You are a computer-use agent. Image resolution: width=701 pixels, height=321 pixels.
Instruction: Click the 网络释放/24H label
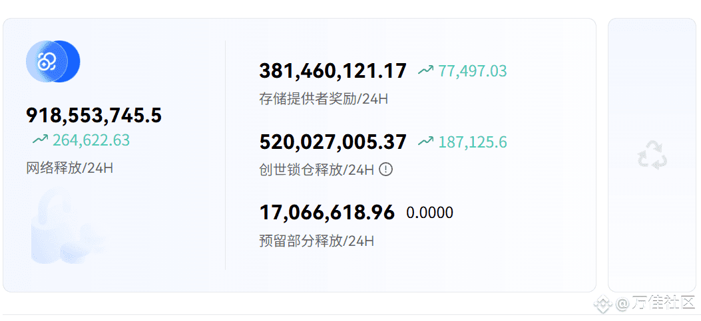coord(70,168)
